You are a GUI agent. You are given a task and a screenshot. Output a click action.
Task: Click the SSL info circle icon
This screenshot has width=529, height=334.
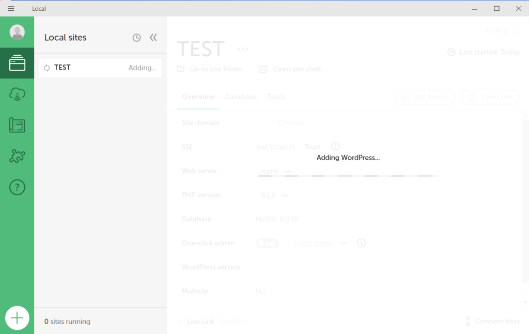click(x=335, y=146)
